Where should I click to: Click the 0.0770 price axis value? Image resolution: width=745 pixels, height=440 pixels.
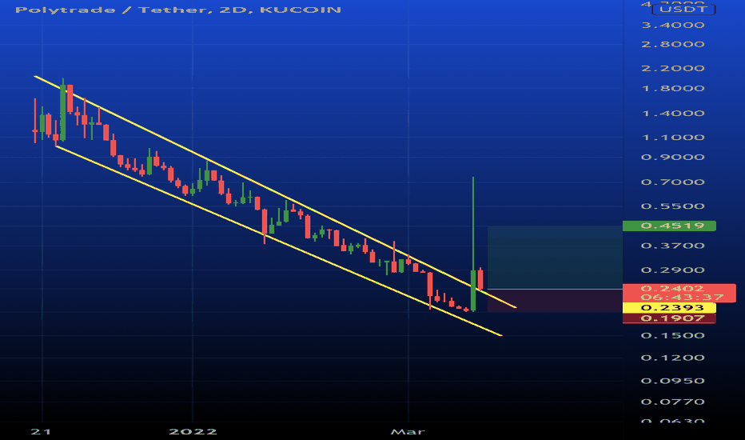[x=673, y=402]
